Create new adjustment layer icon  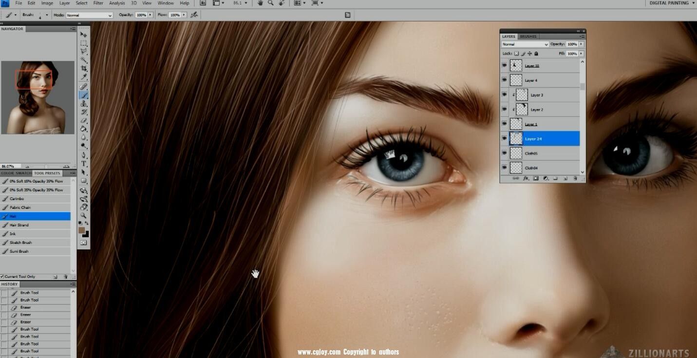pyautogui.click(x=546, y=178)
